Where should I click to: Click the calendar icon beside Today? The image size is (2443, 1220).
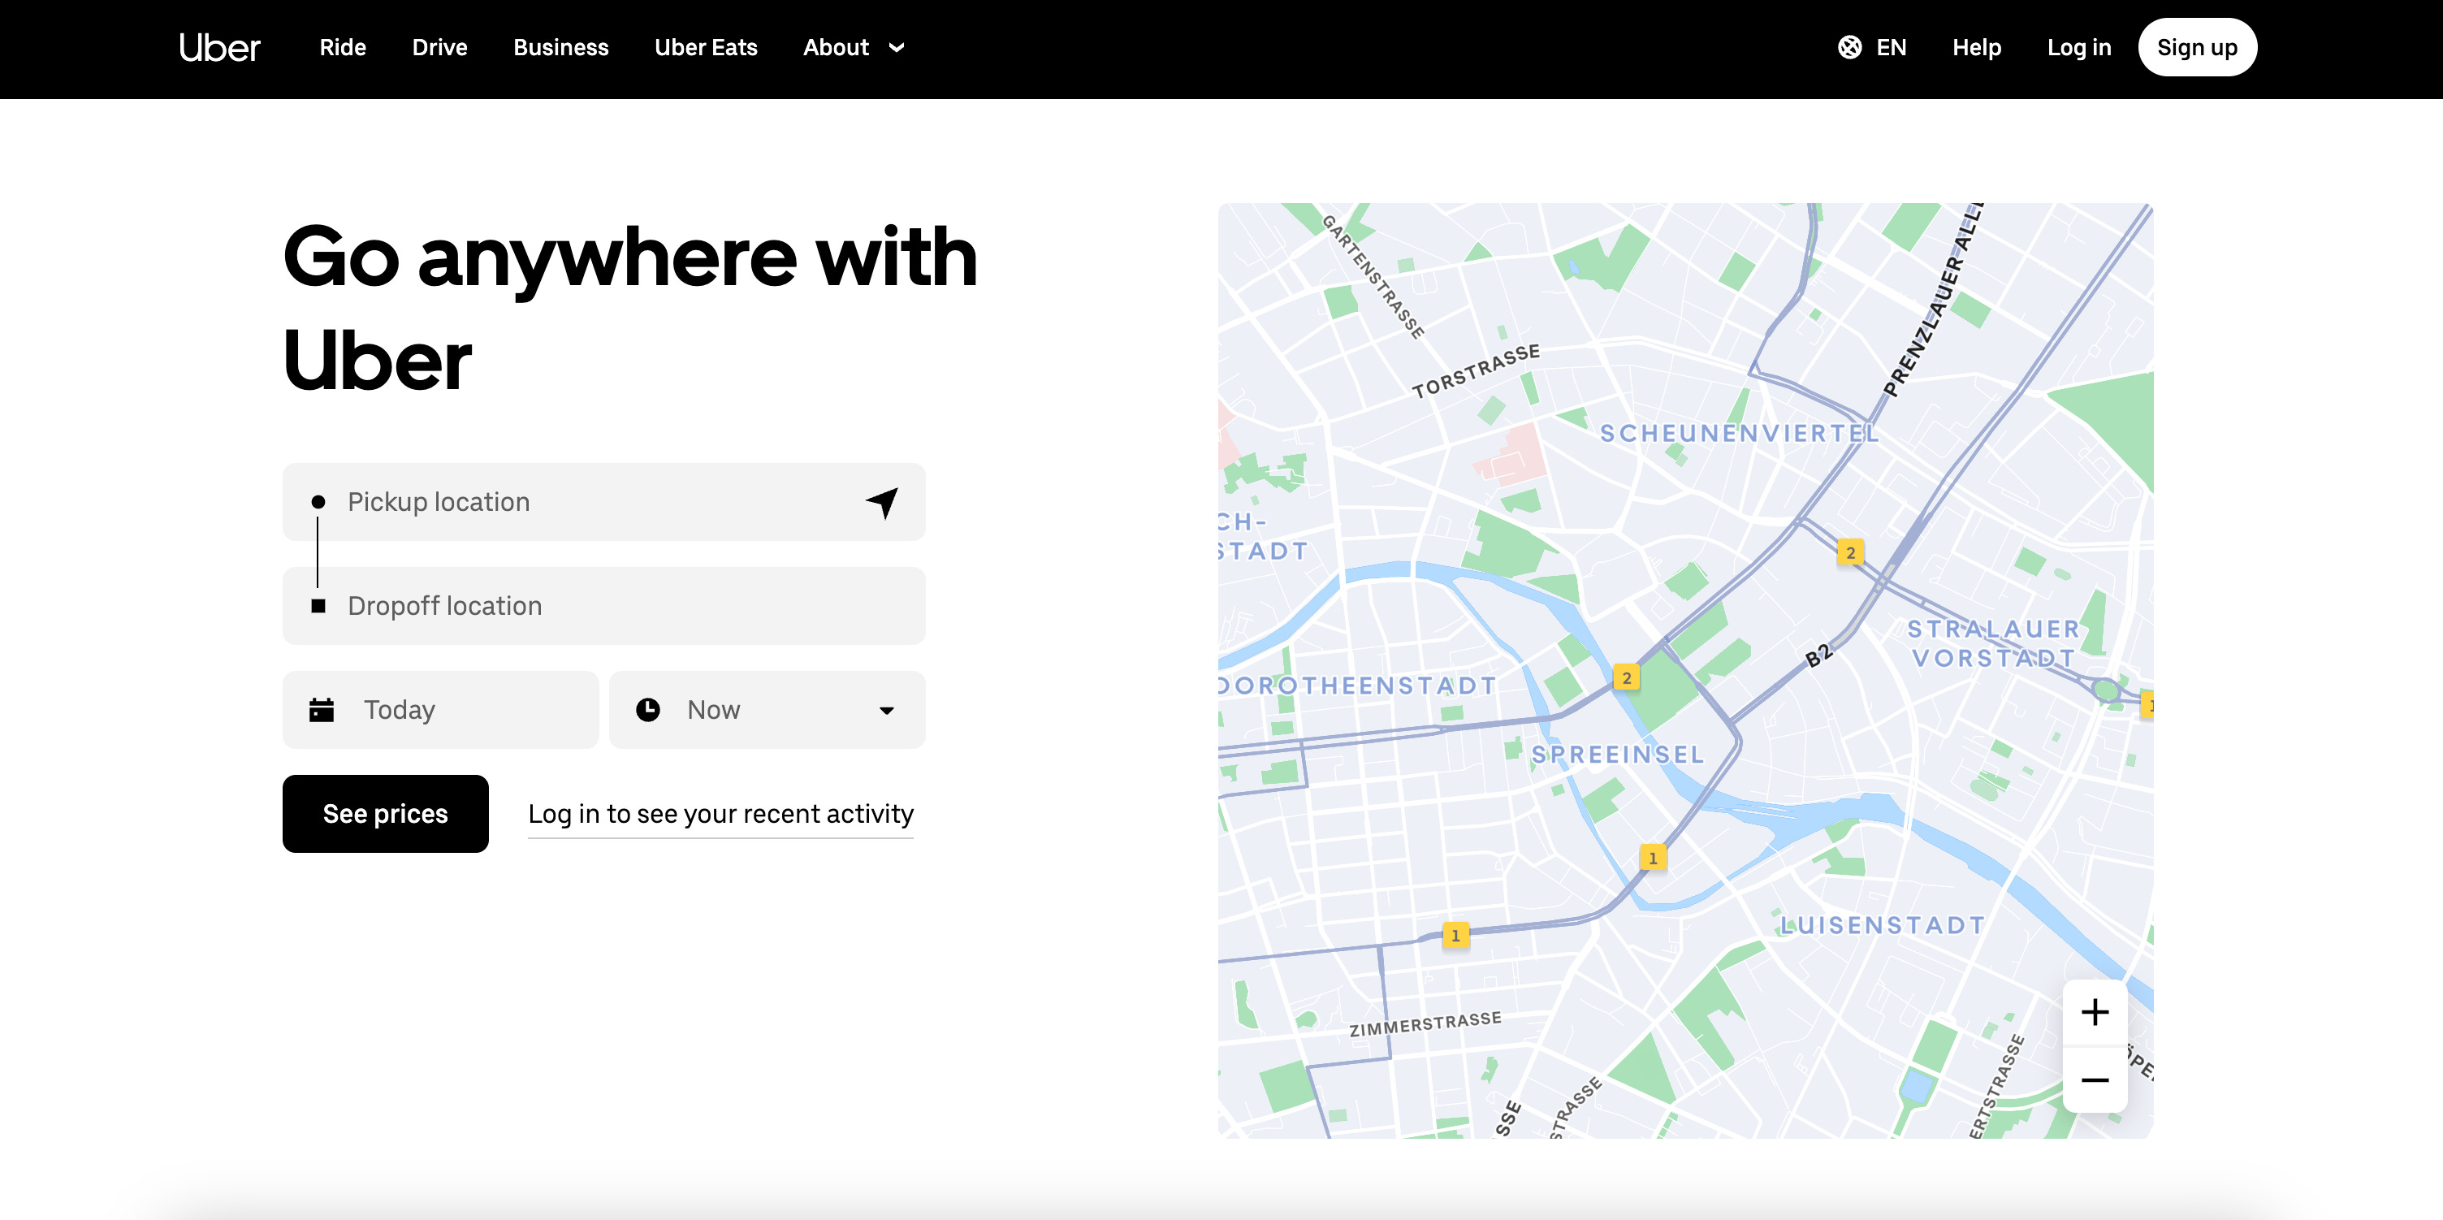coord(322,710)
